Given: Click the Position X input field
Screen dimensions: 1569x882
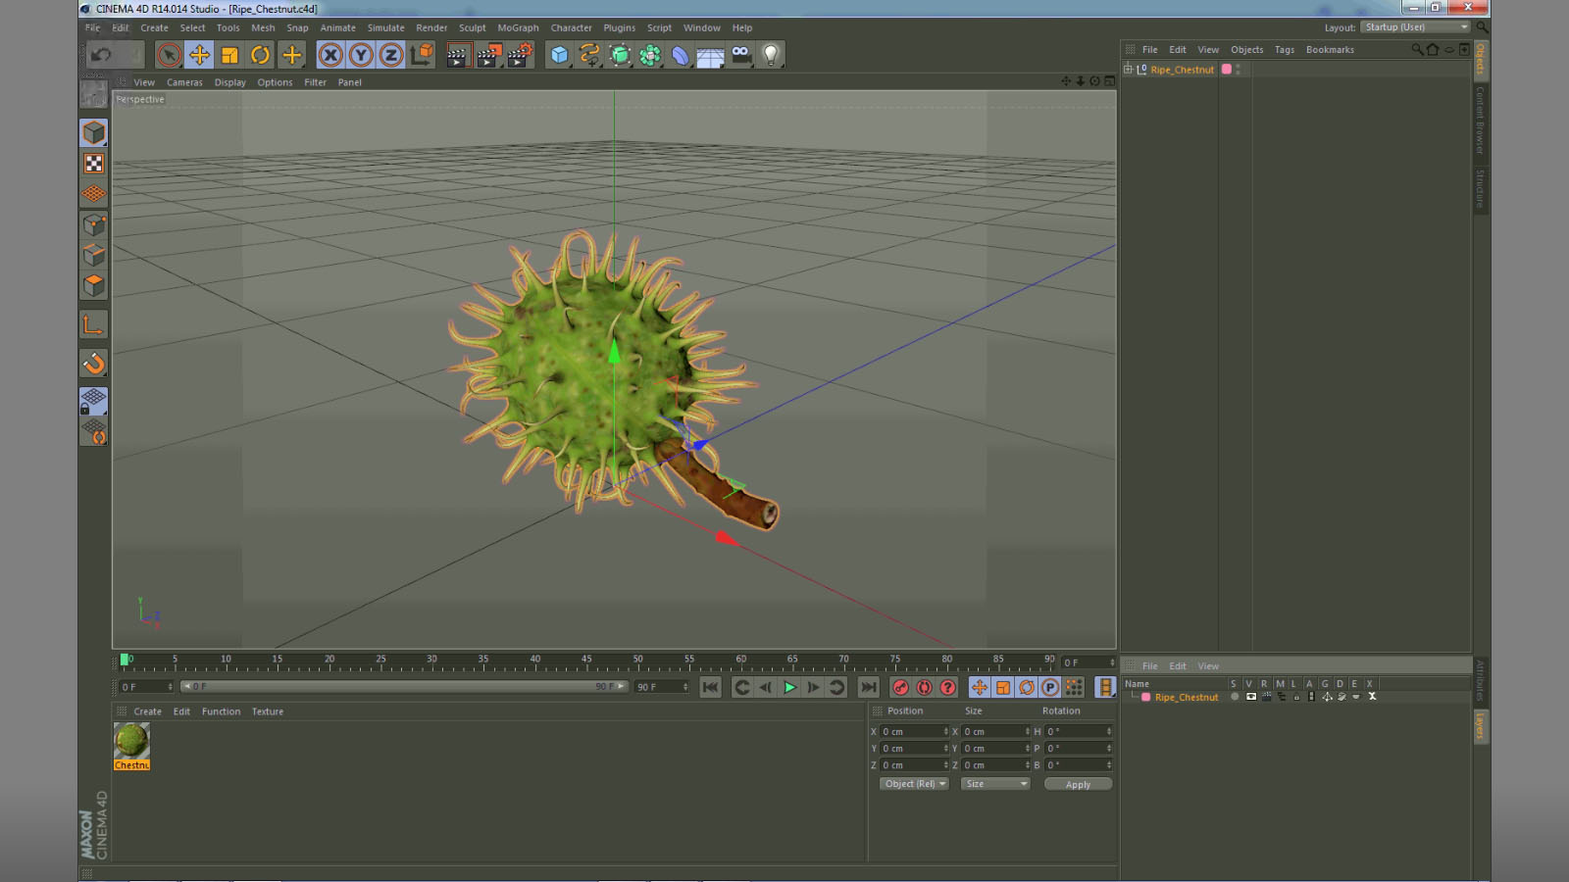Looking at the screenshot, I should [x=914, y=731].
